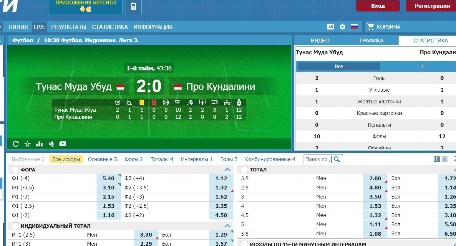Refresh the match with reload icon

(x=16, y=144)
